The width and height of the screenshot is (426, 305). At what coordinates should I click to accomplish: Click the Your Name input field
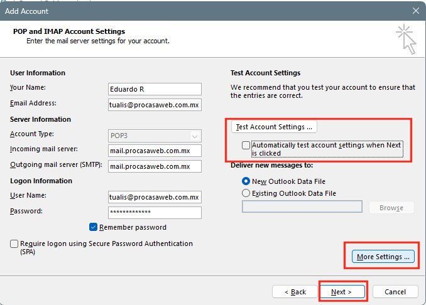coord(155,88)
